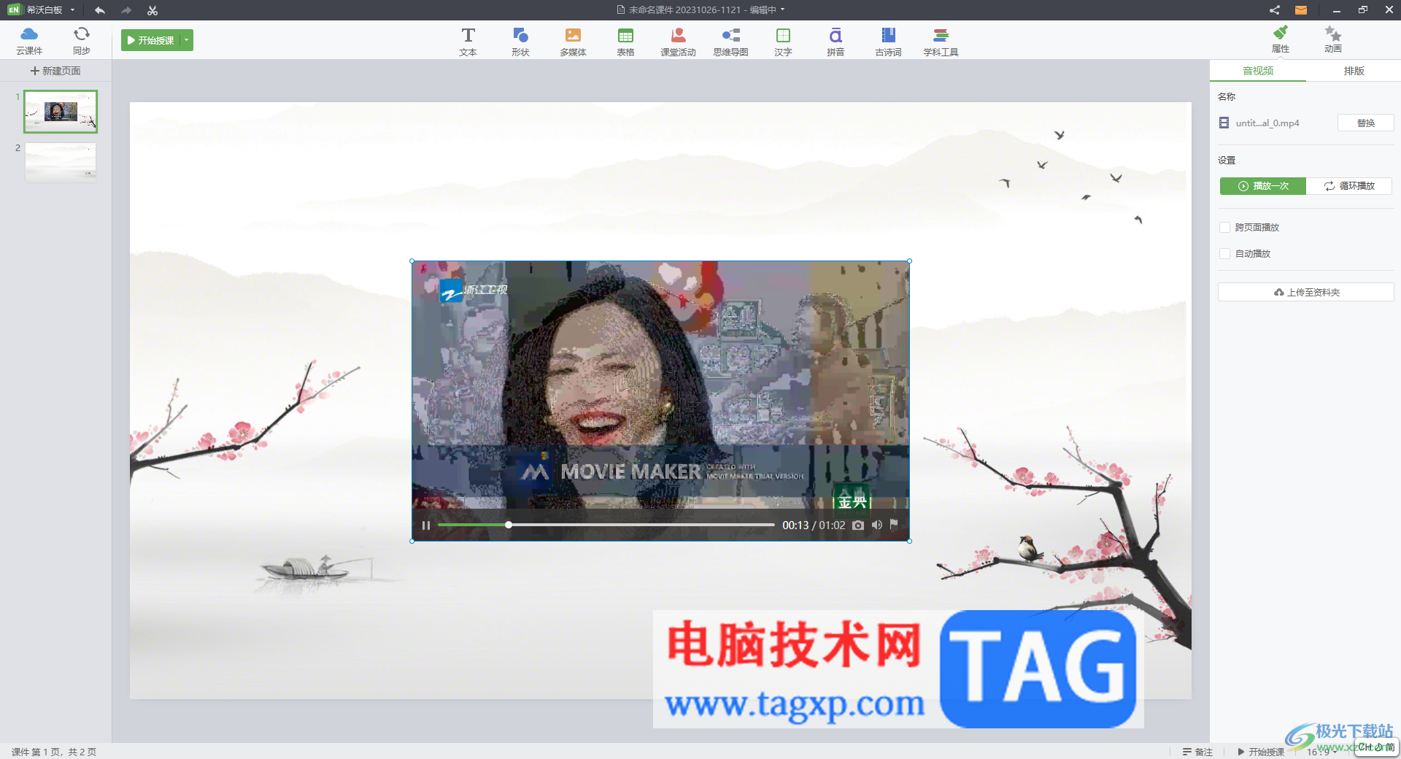Enable 自动播放 autoplay checkbox
The image size is (1401, 759).
1225,254
